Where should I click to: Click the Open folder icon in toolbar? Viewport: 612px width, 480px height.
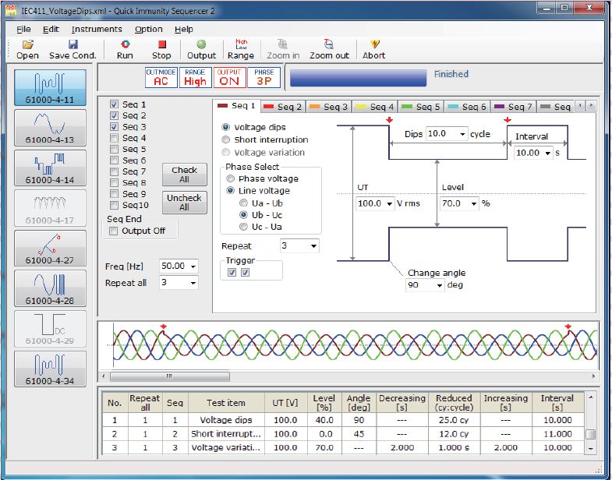click(x=27, y=45)
